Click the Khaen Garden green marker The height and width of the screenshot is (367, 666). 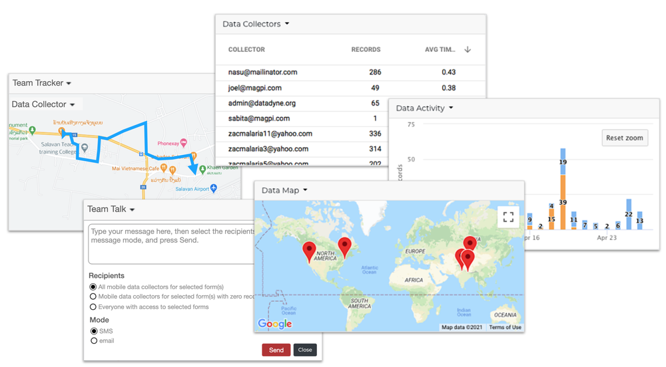tap(202, 169)
